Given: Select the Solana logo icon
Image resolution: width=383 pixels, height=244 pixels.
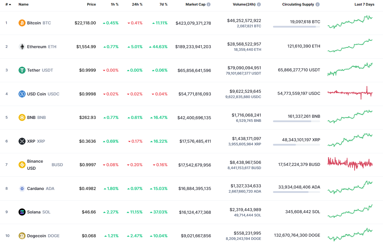Looking at the screenshot, I should pyautogui.click(x=22, y=212).
